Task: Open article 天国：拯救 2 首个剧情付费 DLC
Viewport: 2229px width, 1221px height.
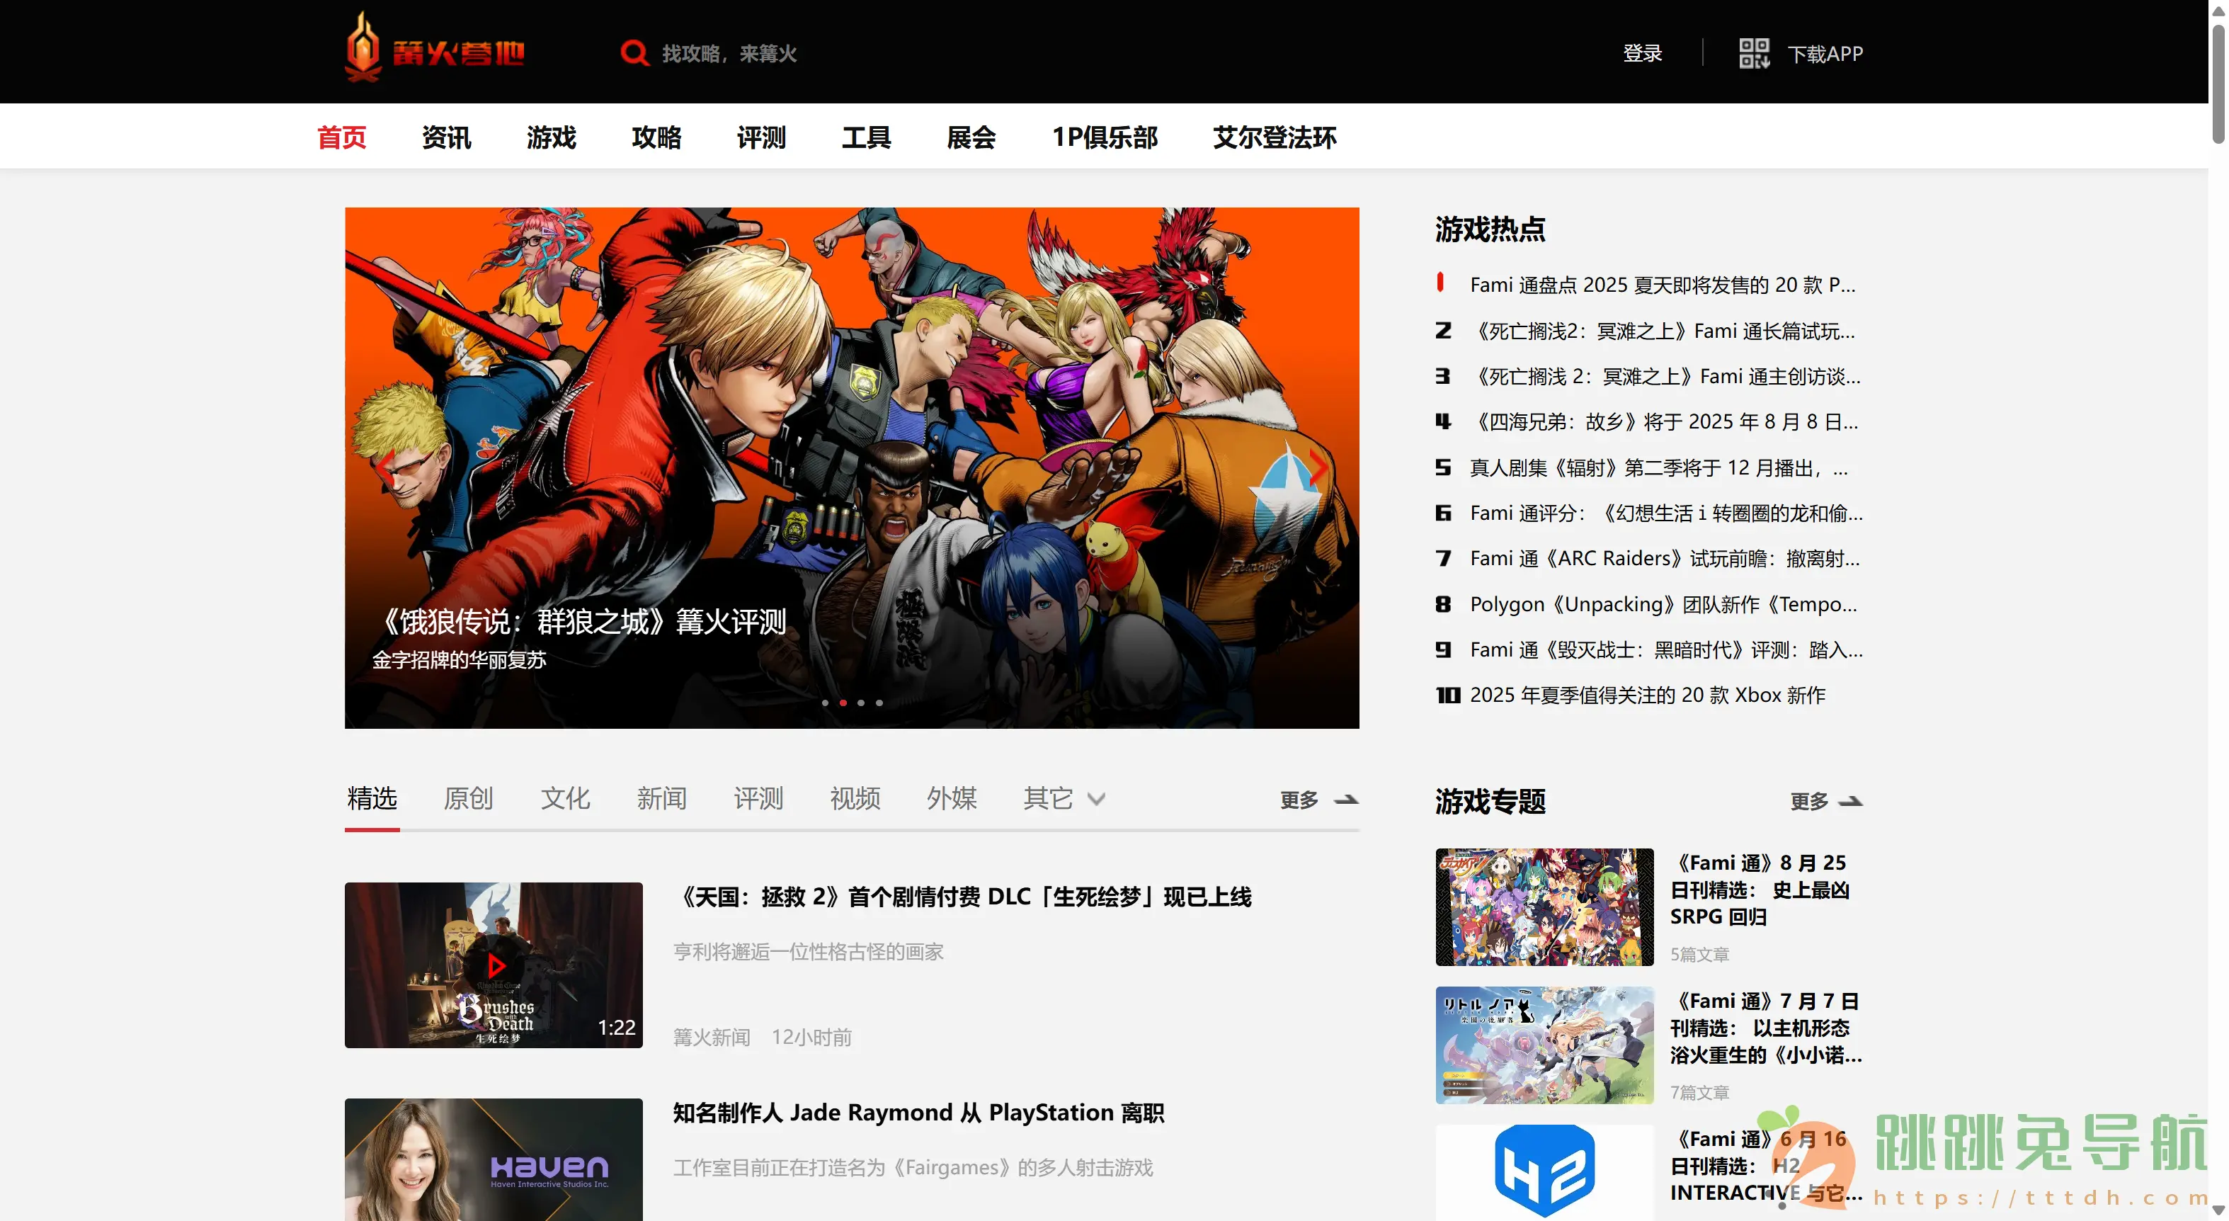Action: [962, 897]
